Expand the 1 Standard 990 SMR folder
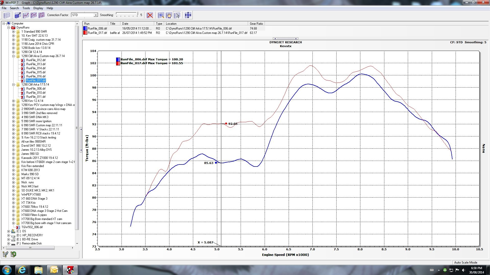The height and width of the screenshot is (275, 490). click(x=13, y=32)
